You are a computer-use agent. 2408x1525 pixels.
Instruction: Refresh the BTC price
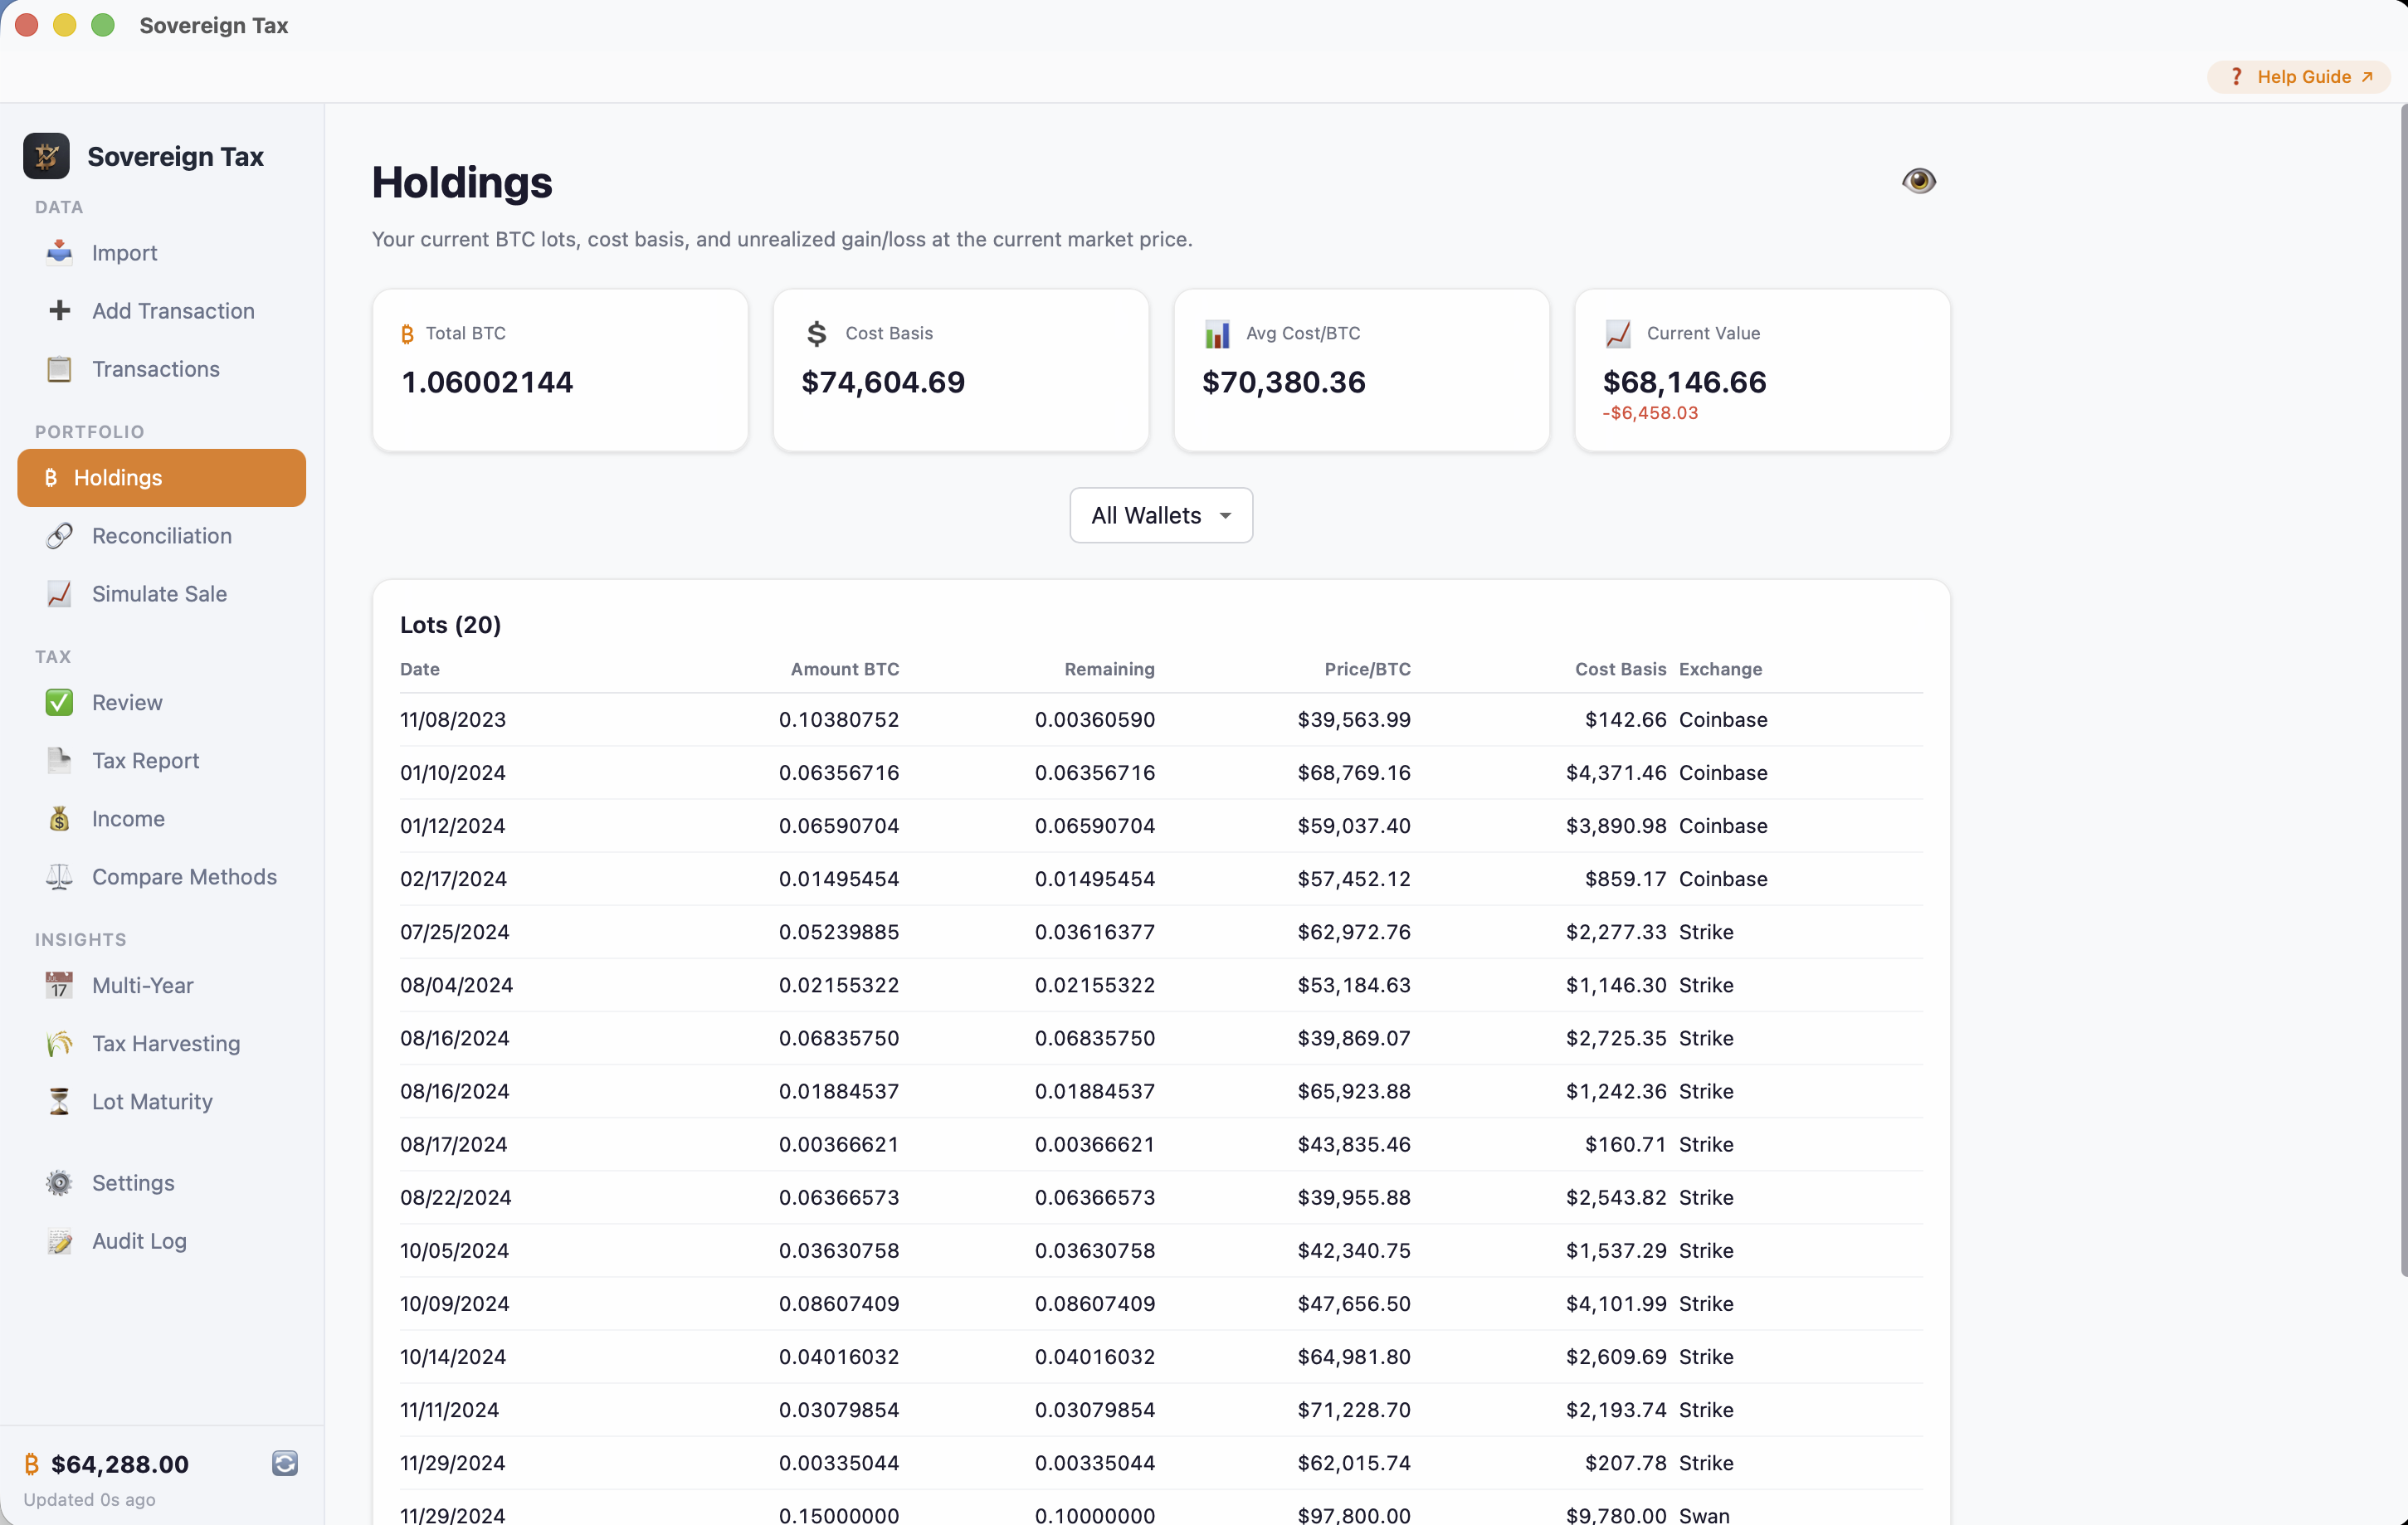[x=284, y=1464]
